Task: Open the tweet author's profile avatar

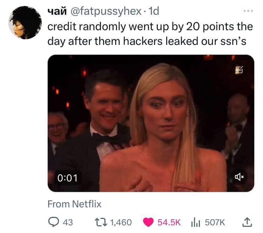Action: click(x=25, y=23)
